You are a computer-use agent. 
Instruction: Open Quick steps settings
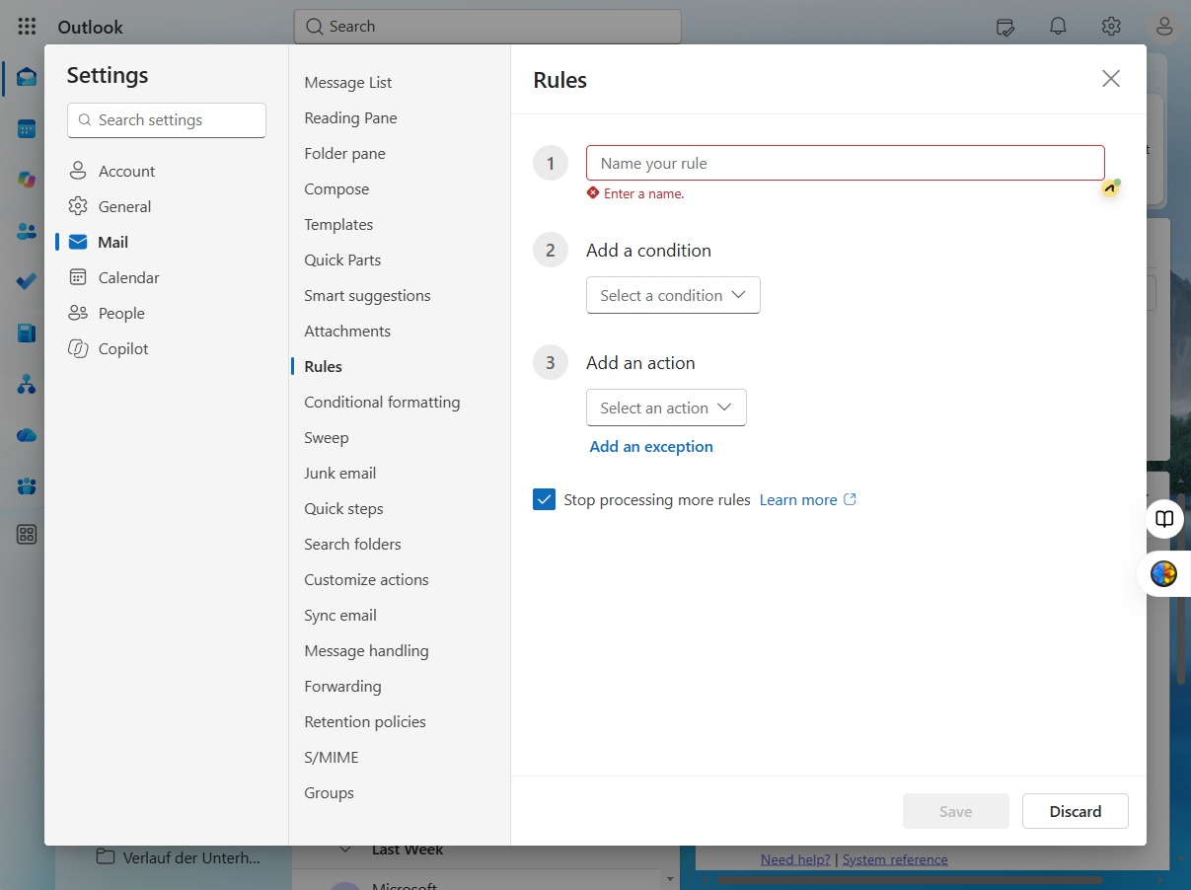pos(343,508)
